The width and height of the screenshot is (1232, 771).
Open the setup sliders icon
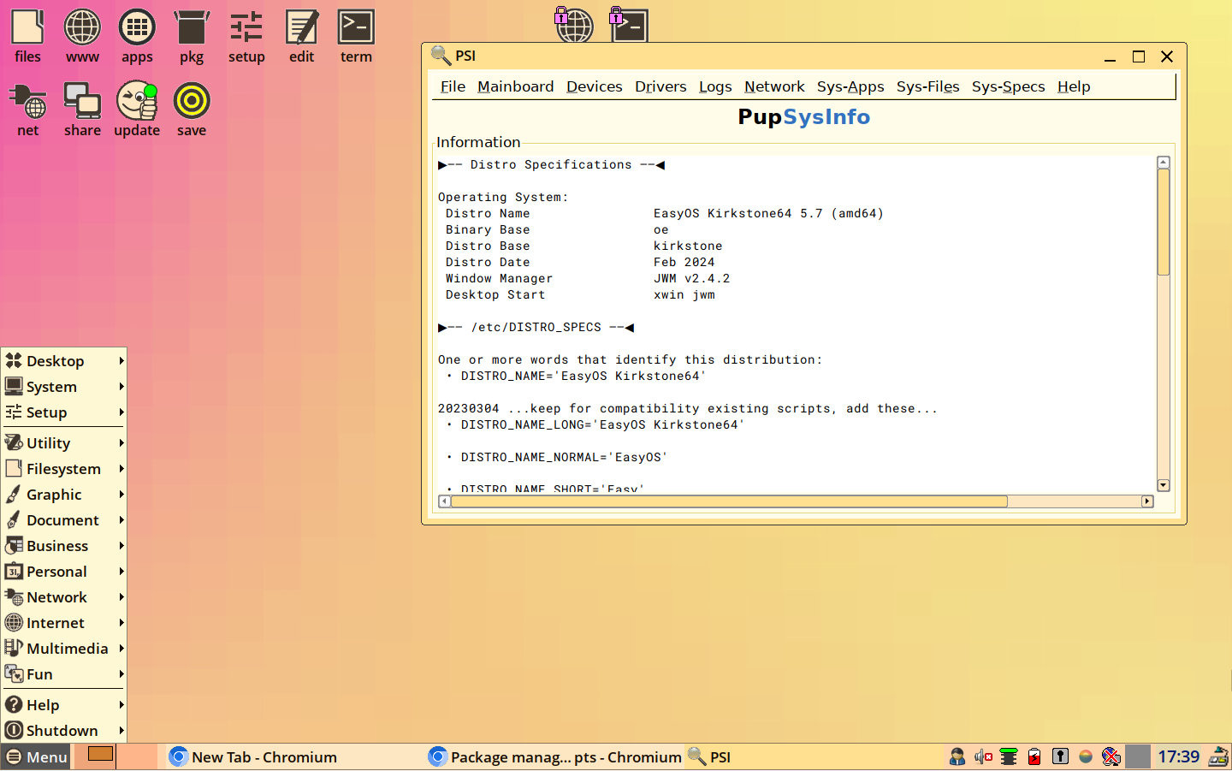pyautogui.click(x=246, y=36)
